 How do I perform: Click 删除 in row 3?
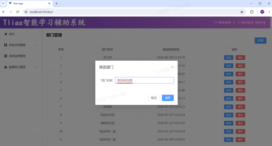240,74
